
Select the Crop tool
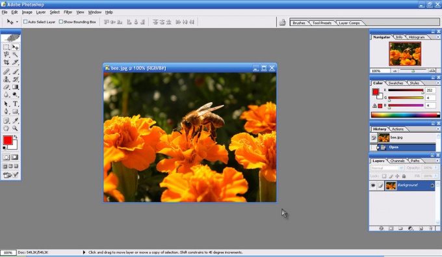(6, 62)
